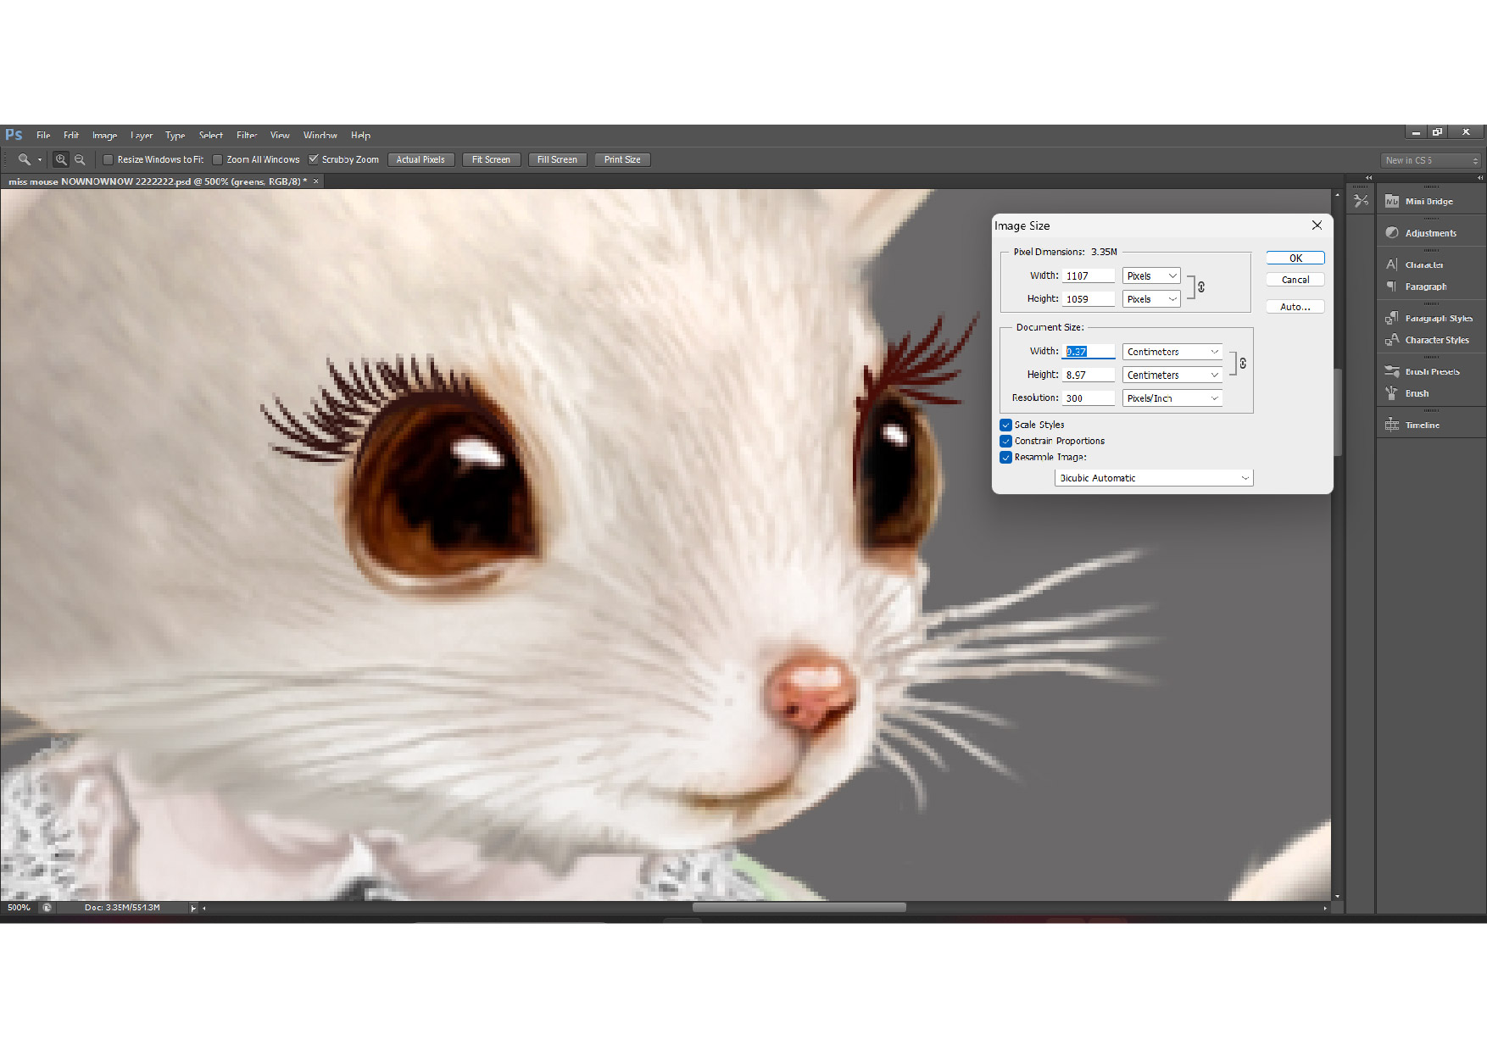Viewport: 1487px width, 1051px height.
Task: Open document Height Centimeters dropdown
Action: click(x=1172, y=375)
